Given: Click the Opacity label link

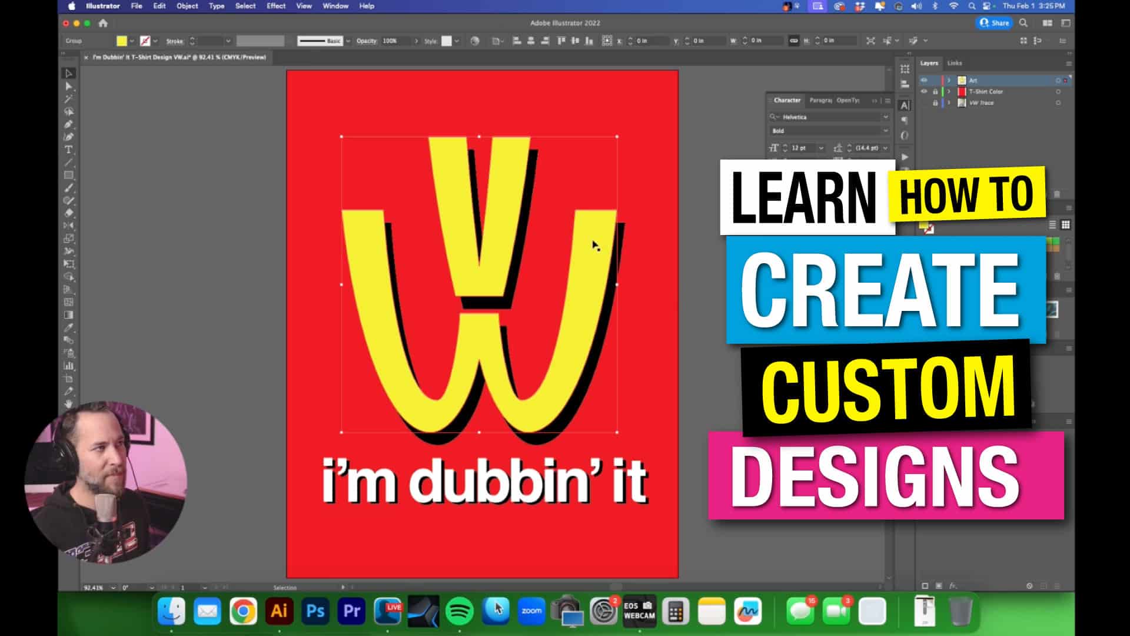Looking at the screenshot, I should point(366,41).
